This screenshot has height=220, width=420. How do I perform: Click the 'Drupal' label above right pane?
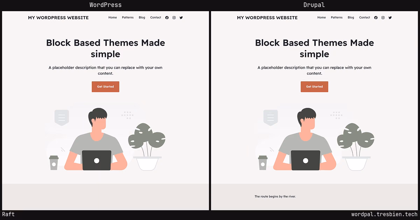[x=314, y=5]
